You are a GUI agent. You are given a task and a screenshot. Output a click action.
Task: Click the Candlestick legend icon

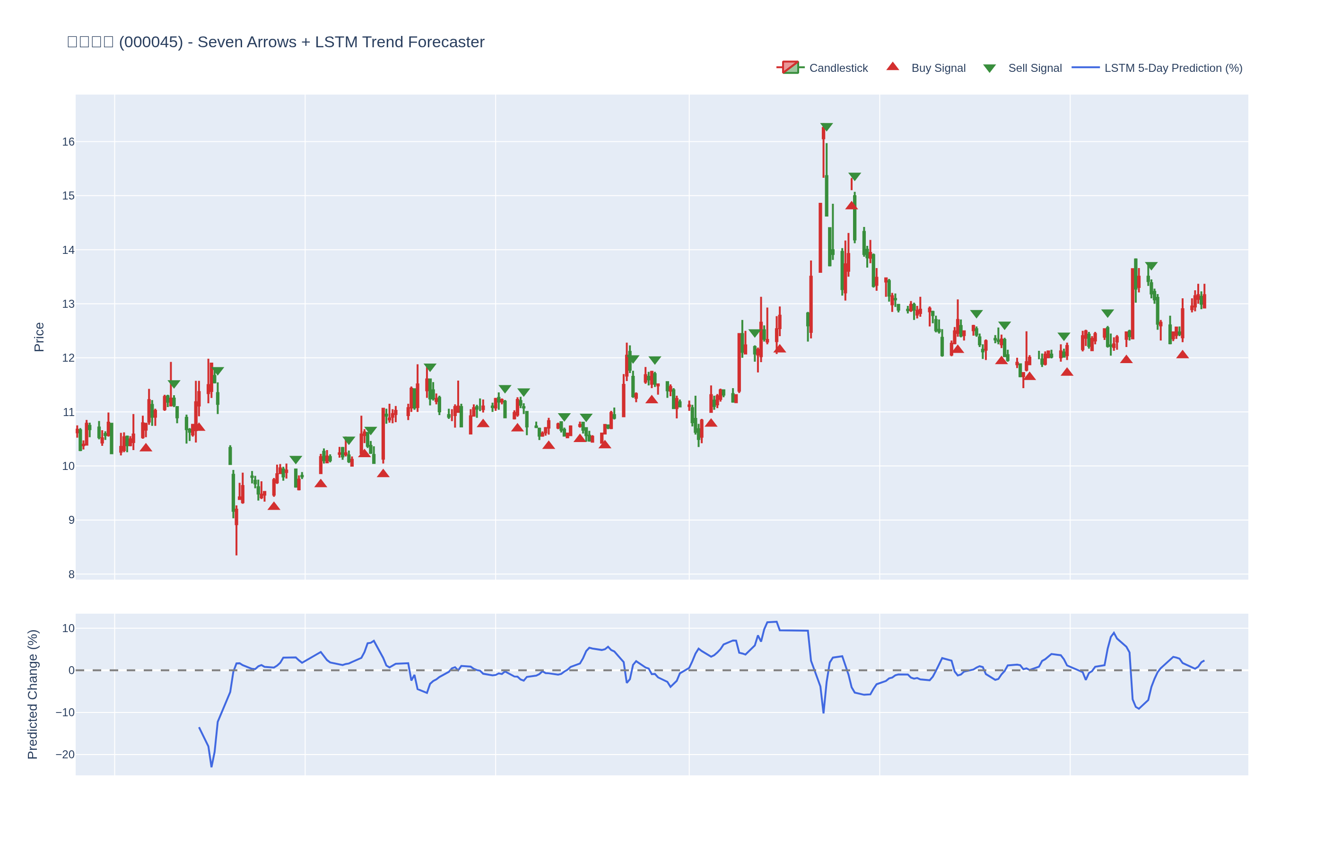(790, 68)
